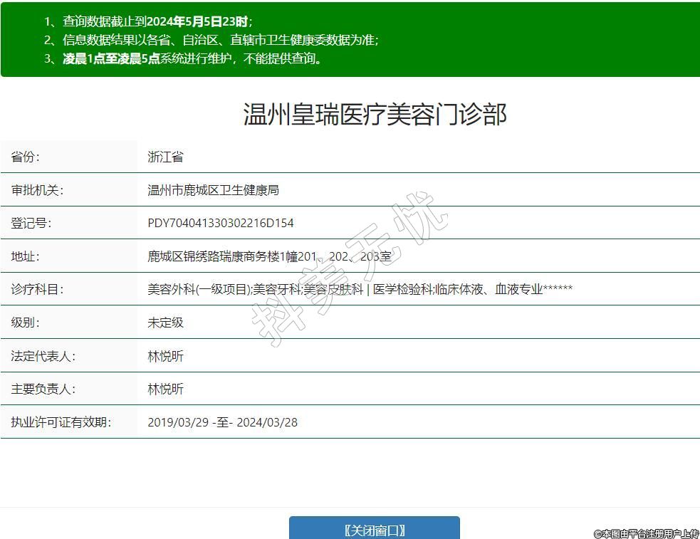The width and height of the screenshot is (700, 539).
Task: Select the 执业许可证有效期 label
Action: (x=61, y=422)
